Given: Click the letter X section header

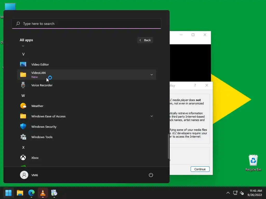Looking at the screenshot, I should click(x=23, y=147).
